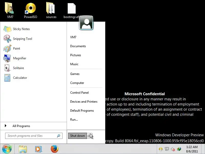Screen dimensions: 205x154
Task: Open Documents from Start menu
Action: [78, 46]
